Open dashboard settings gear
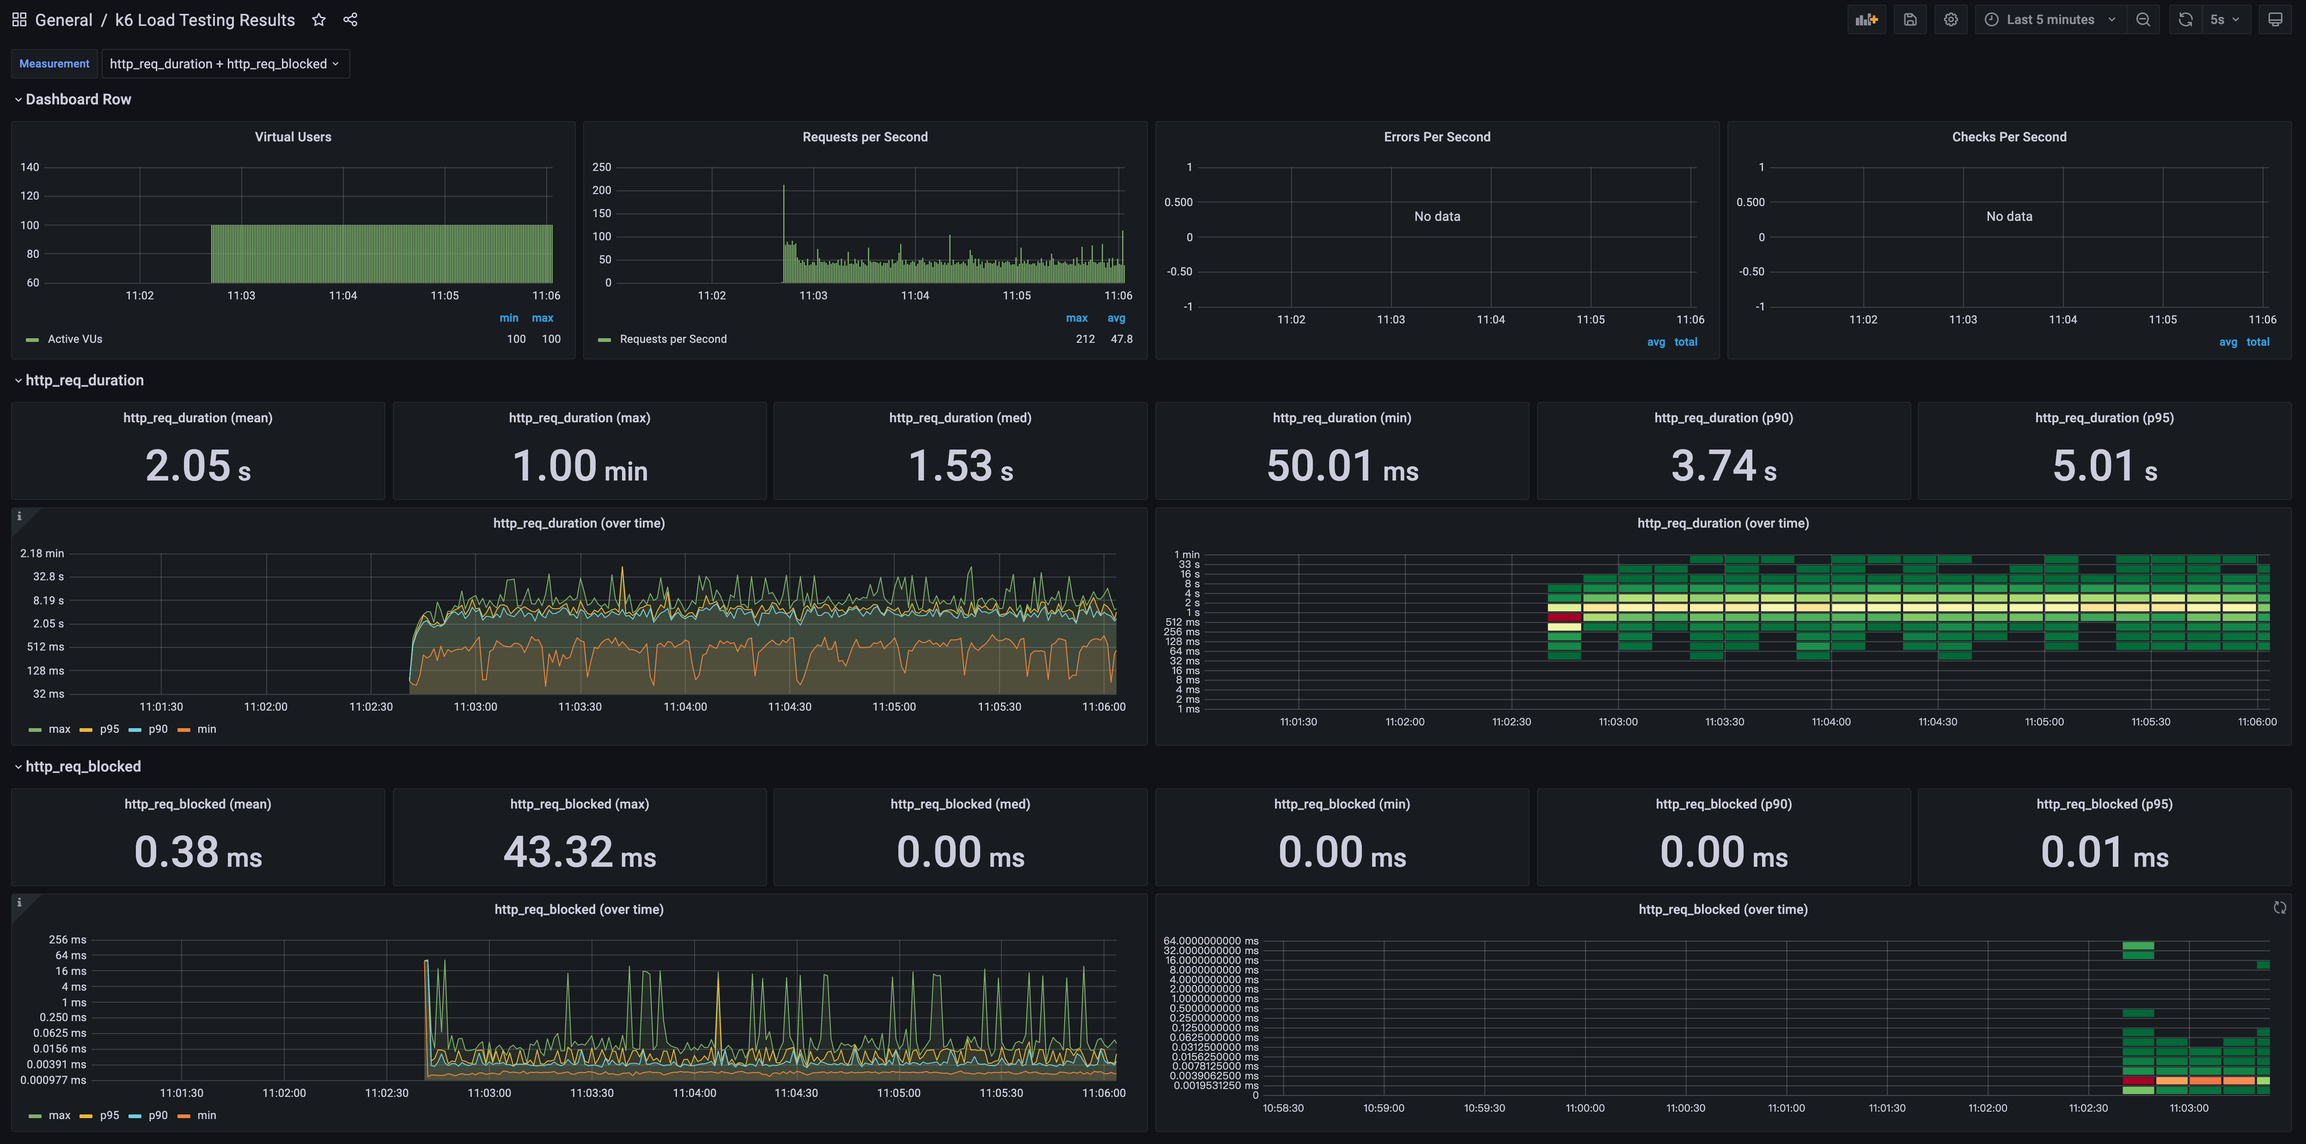 click(1951, 20)
